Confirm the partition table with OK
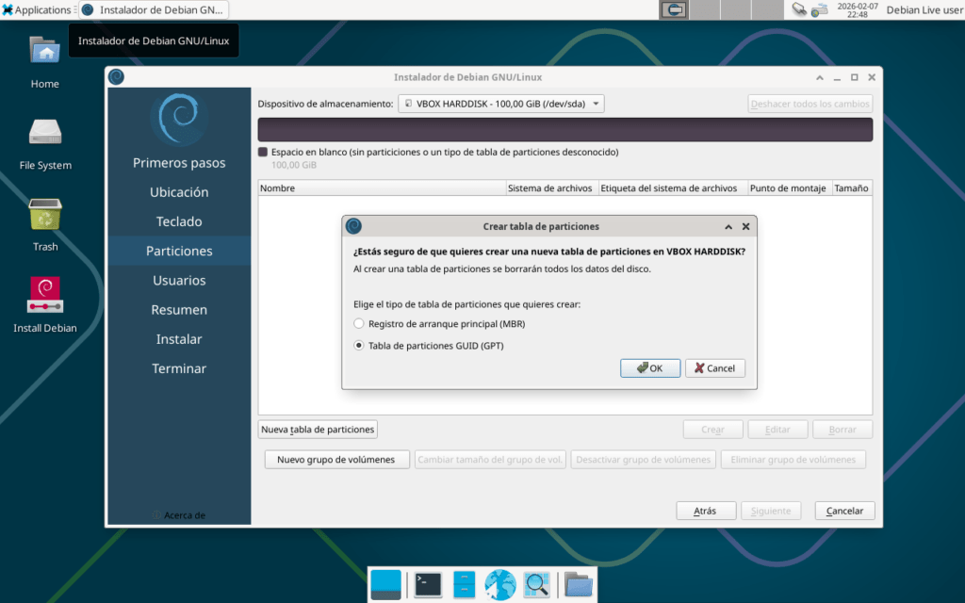The width and height of the screenshot is (965, 603). [649, 368]
